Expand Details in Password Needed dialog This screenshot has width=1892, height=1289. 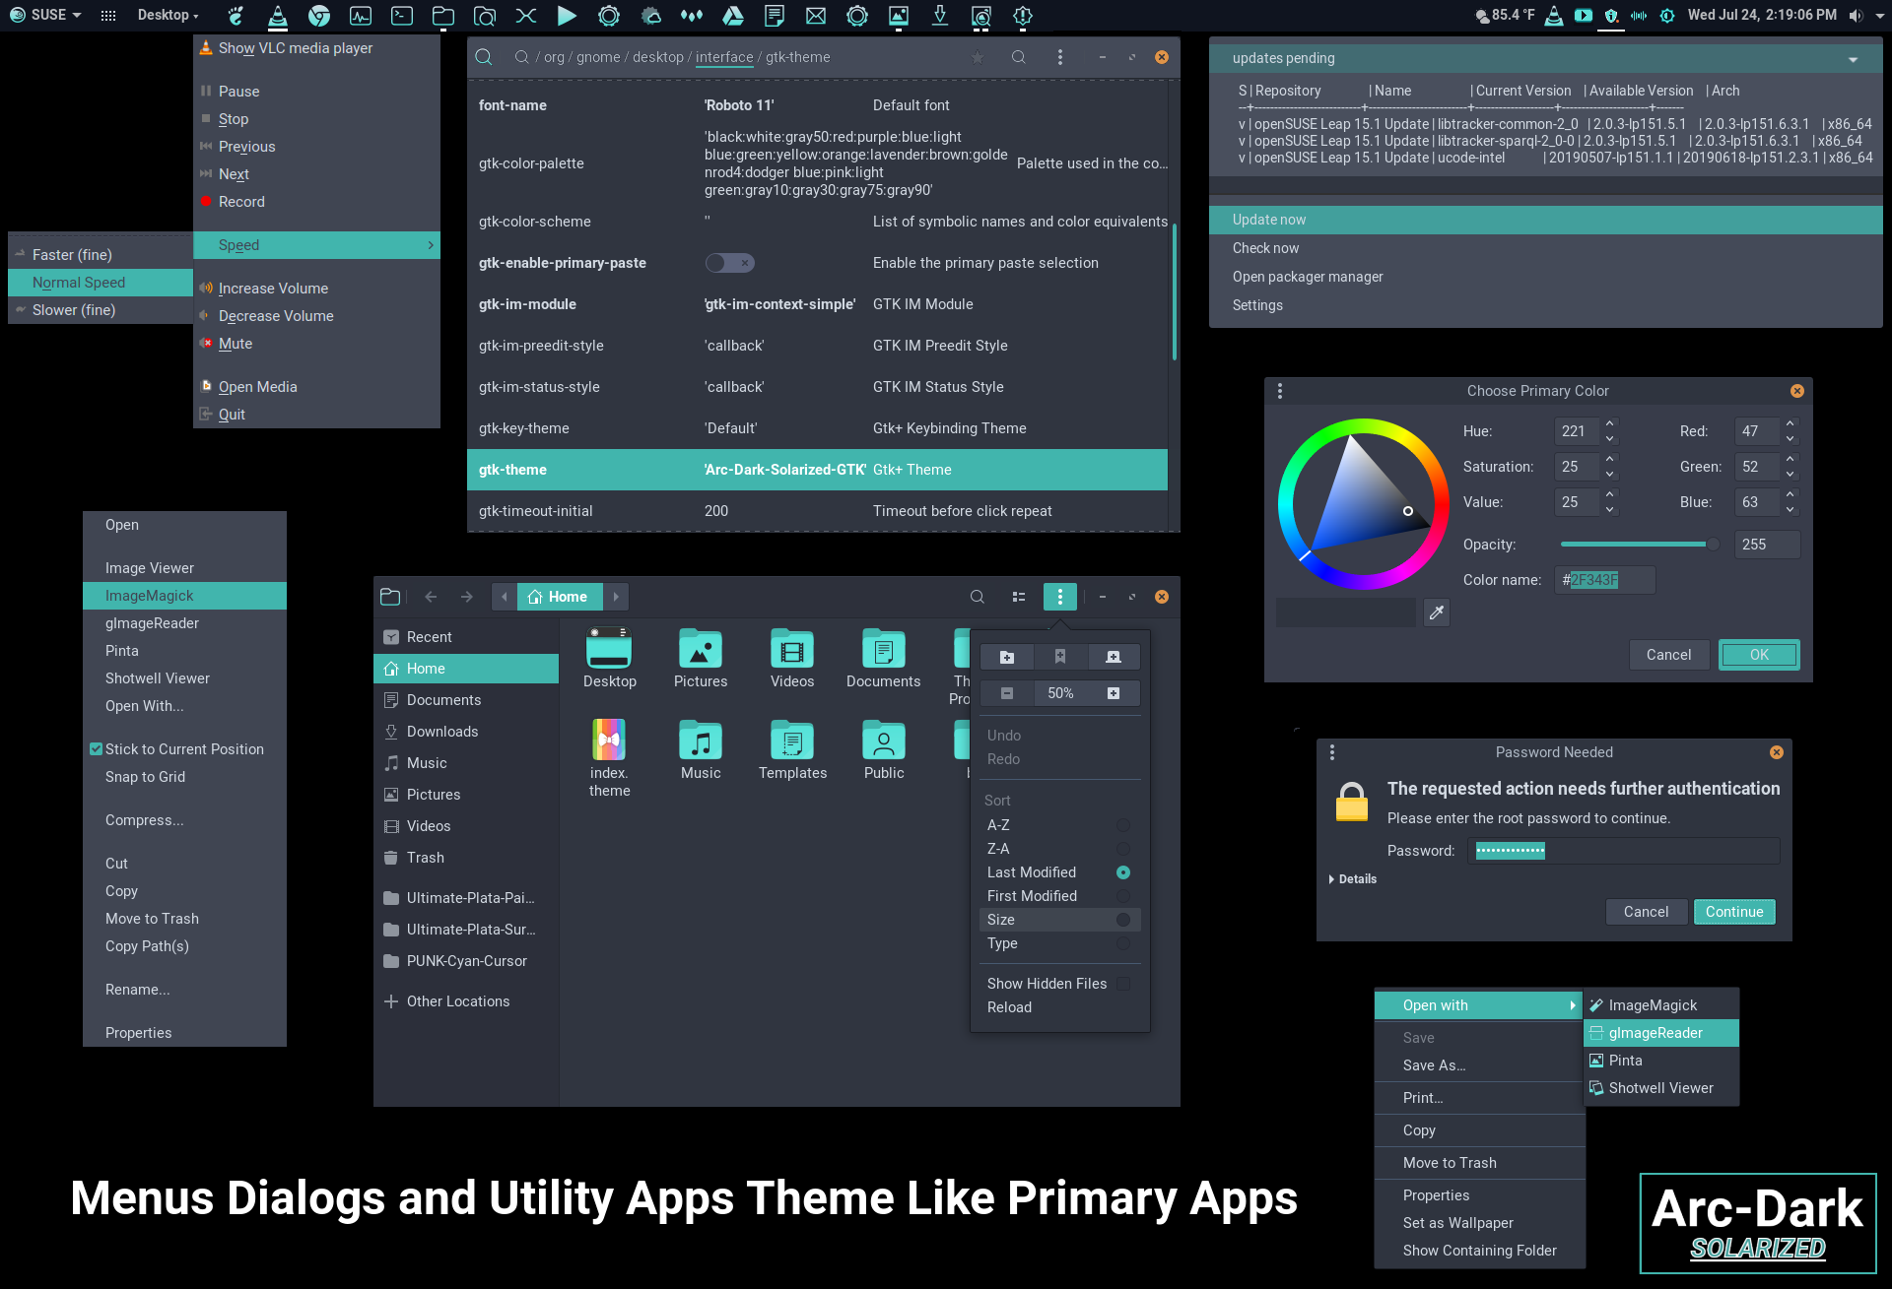click(x=1352, y=879)
